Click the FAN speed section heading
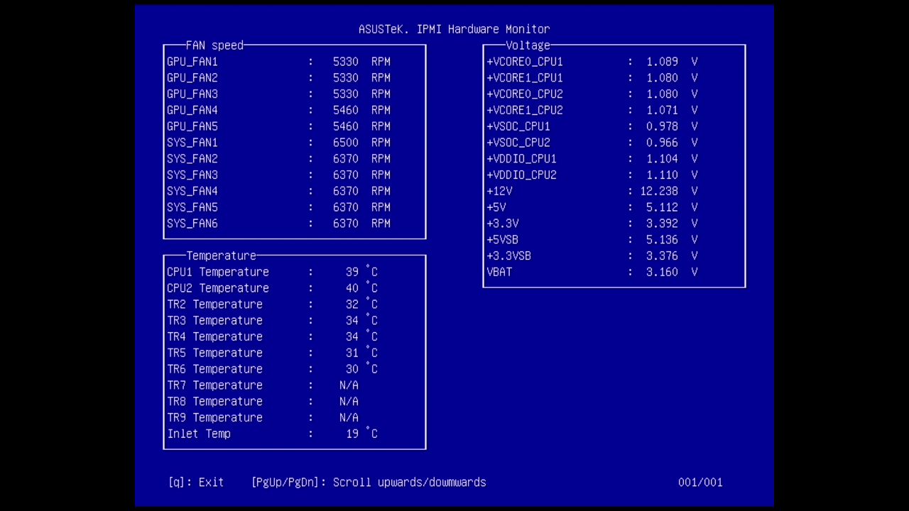The image size is (909, 511). coord(214,45)
